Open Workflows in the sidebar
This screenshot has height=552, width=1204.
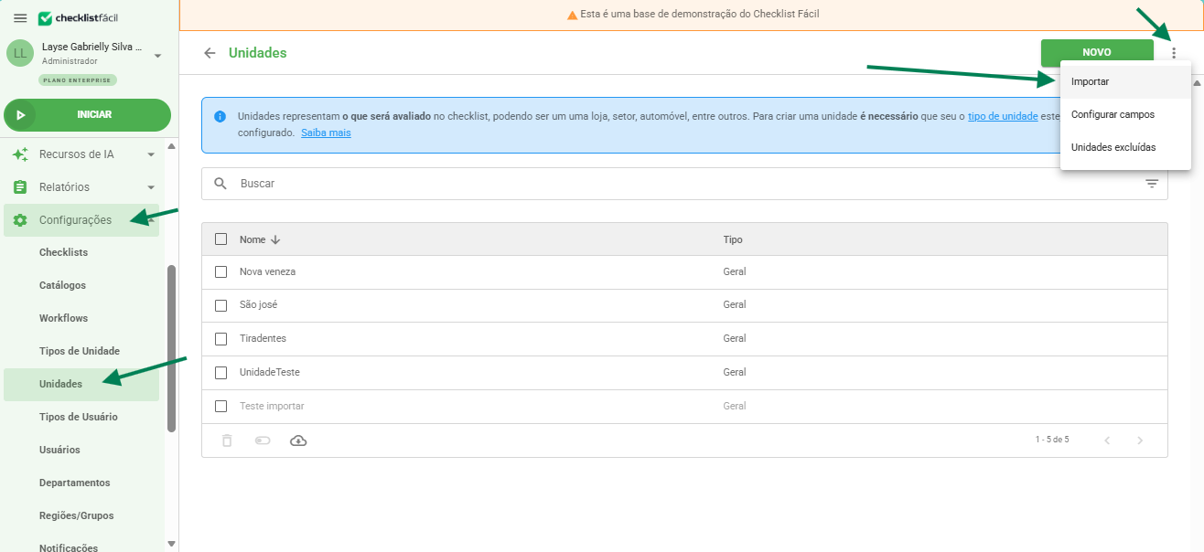tap(63, 318)
